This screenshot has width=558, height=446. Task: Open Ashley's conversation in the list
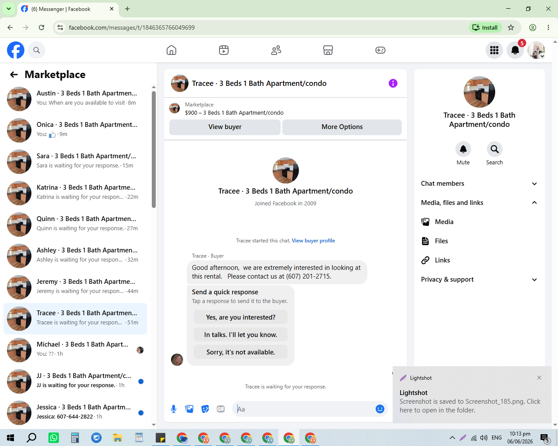point(75,256)
